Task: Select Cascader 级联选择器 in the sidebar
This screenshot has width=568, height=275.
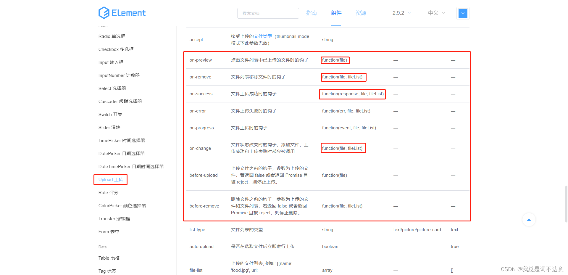Action: tap(120, 101)
